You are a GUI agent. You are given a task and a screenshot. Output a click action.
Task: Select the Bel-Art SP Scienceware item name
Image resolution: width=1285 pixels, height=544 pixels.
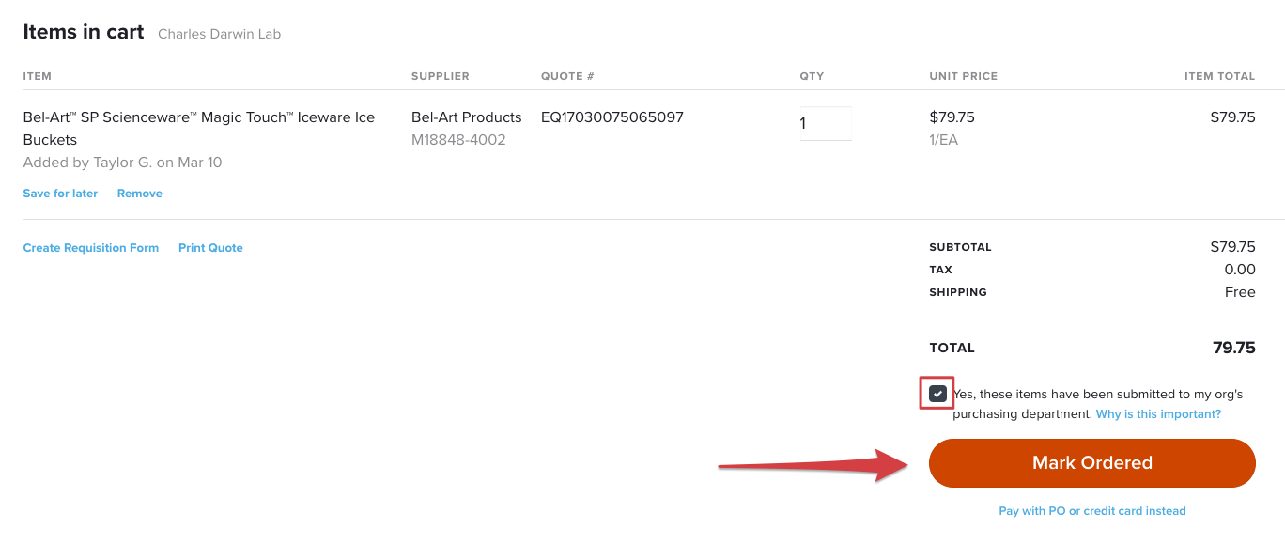point(198,117)
